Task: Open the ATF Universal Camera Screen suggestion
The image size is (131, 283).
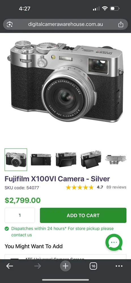Action: (65, 257)
